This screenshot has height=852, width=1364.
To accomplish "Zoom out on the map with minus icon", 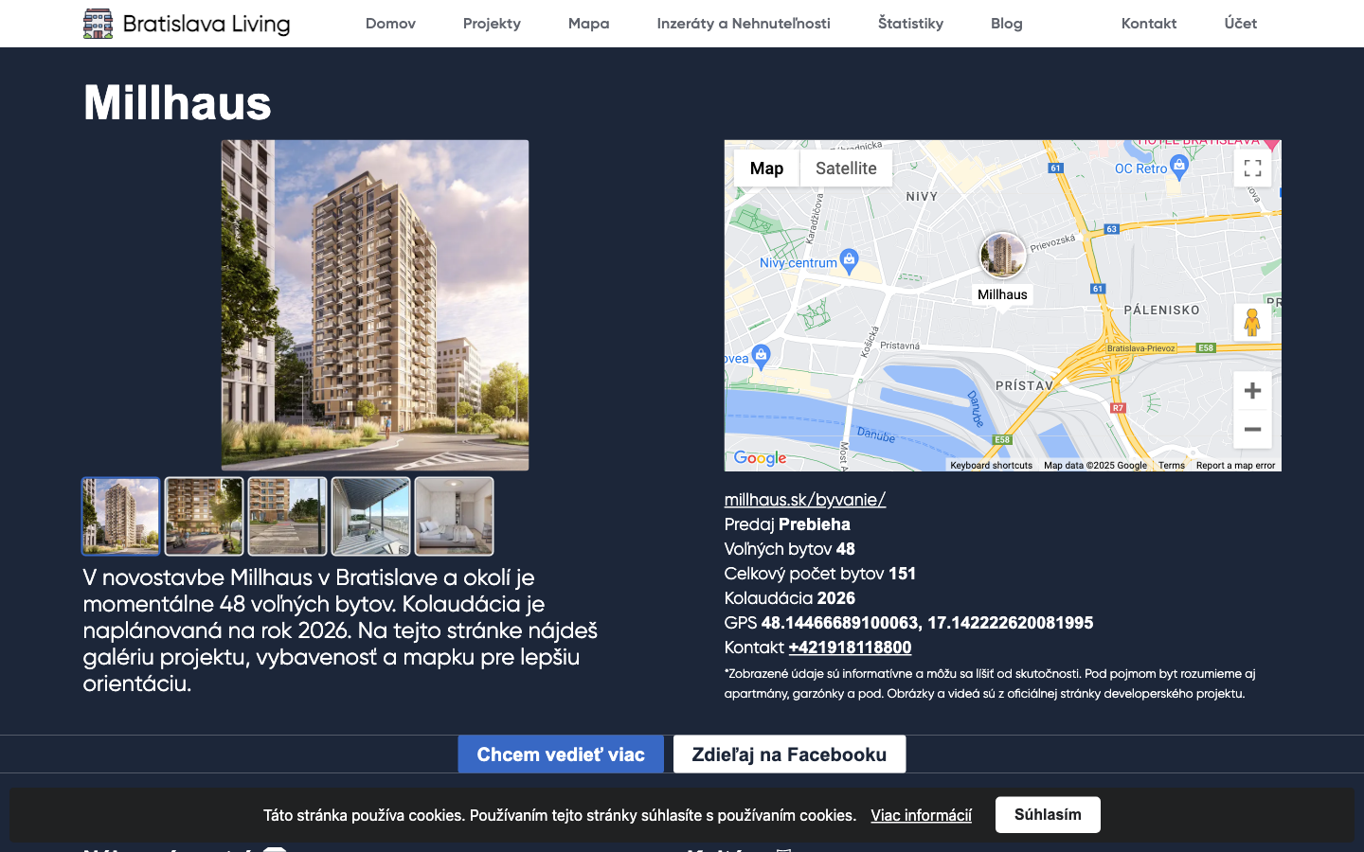I will (x=1252, y=429).
